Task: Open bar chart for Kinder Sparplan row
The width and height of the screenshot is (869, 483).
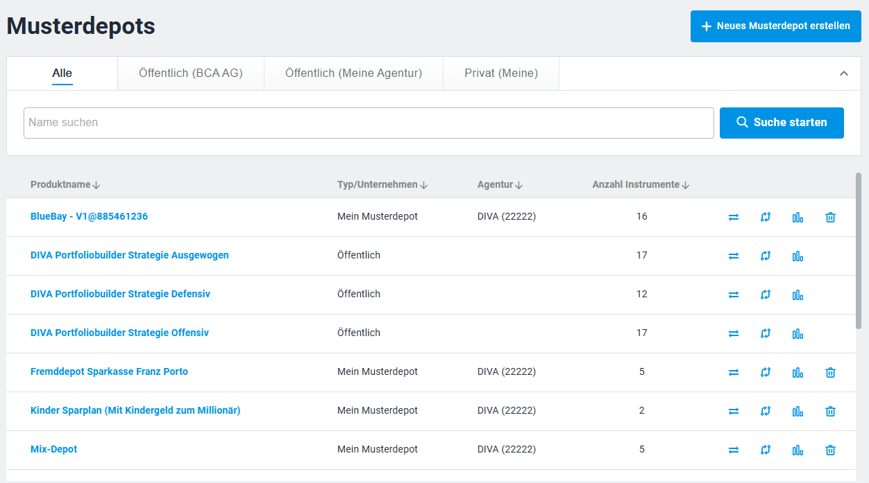Action: coord(798,411)
